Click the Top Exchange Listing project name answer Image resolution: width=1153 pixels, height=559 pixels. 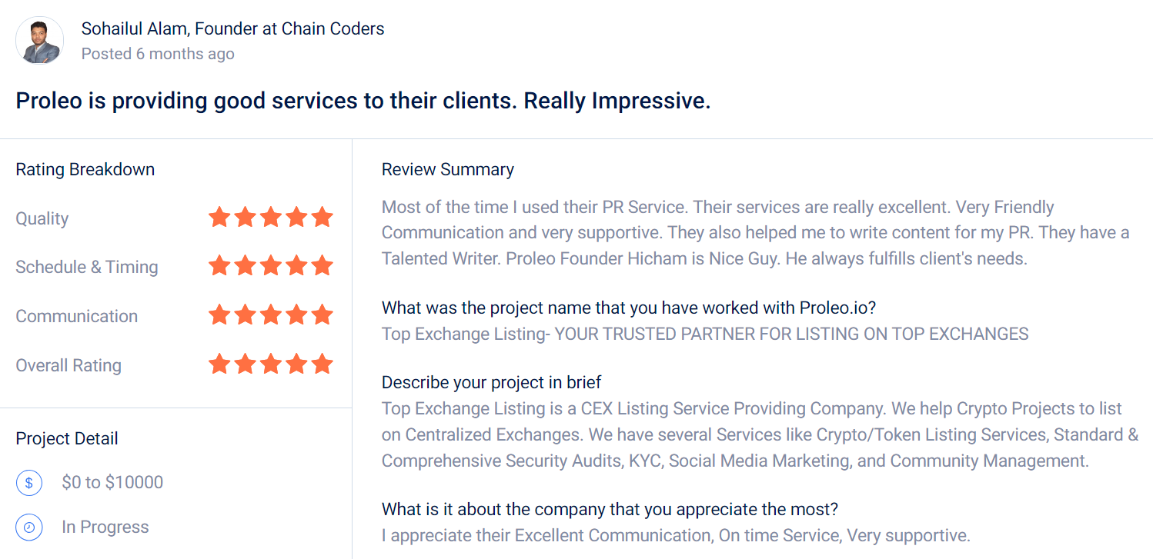[x=705, y=334]
